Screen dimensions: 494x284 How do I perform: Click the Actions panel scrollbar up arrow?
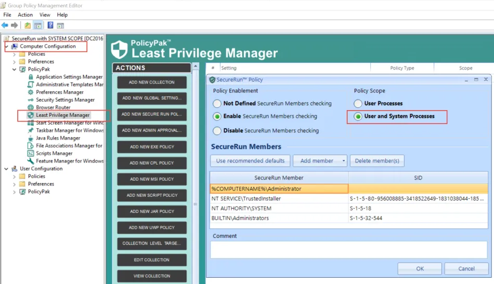point(196,66)
